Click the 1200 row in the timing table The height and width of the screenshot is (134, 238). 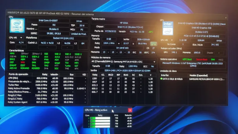coord(123,79)
